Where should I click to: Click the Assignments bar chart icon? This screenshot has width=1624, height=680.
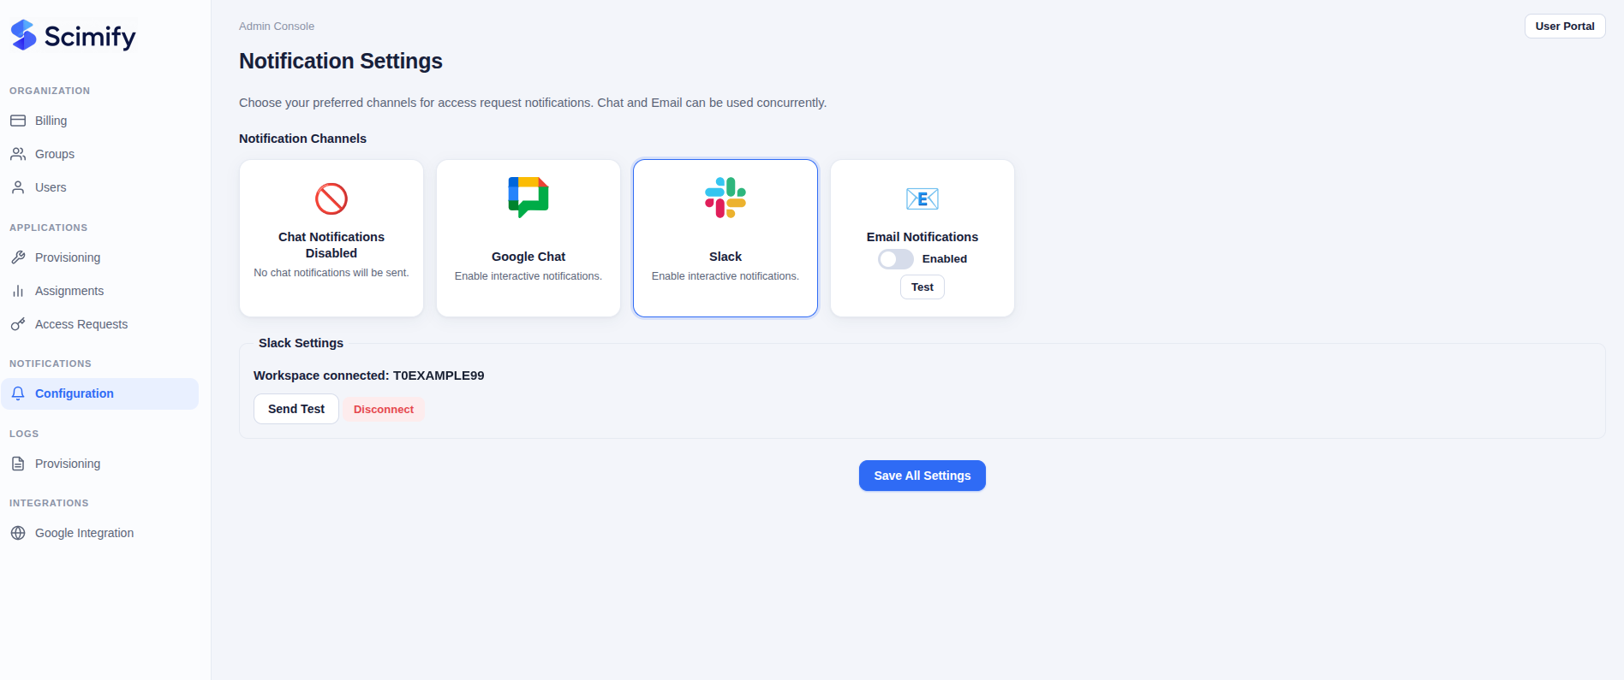point(18,291)
